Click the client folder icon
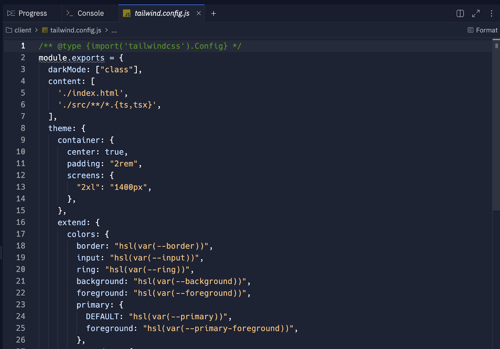500x349 pixels. pos(9,30)
